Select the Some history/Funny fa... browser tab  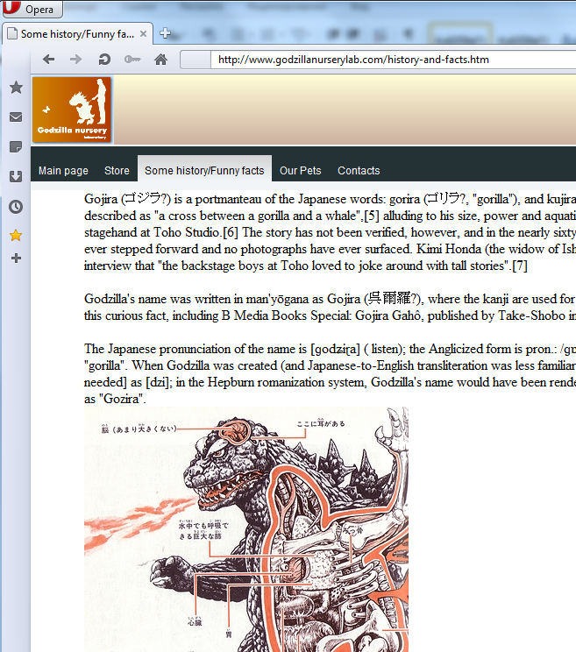(x=77, y=33)
